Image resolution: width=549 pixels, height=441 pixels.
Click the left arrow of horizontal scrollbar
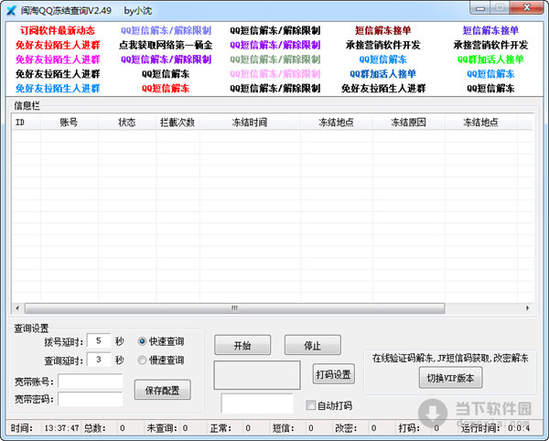(17, 308)
